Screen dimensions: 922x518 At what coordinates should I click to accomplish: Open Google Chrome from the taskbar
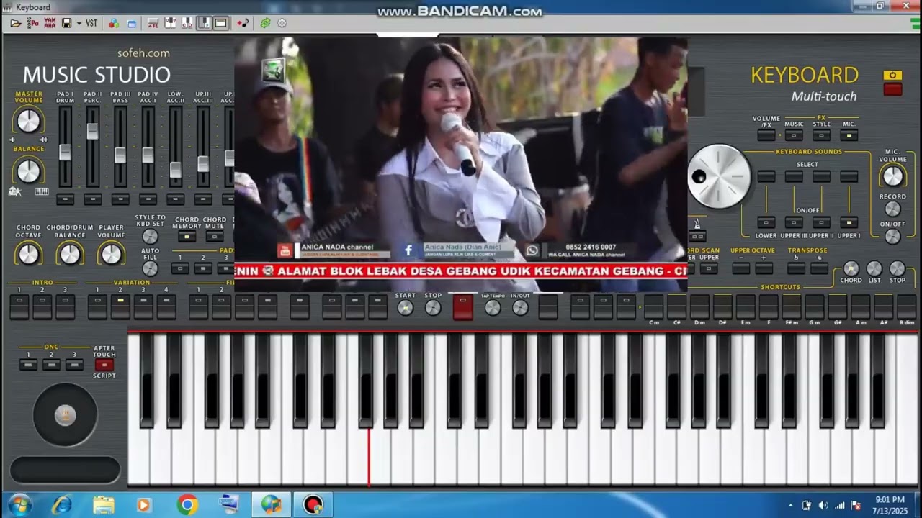[187, 505]
